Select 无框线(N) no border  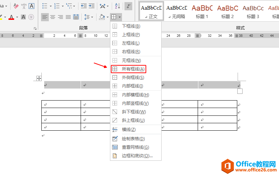point(136,61)
